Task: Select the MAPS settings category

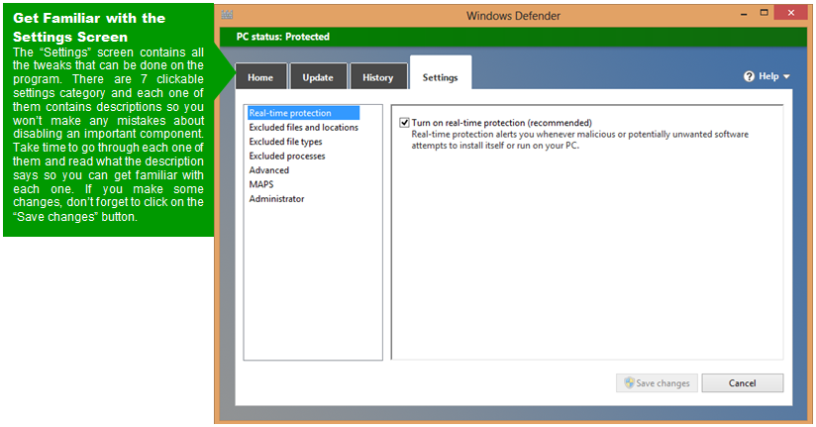Action: (261, 184)
